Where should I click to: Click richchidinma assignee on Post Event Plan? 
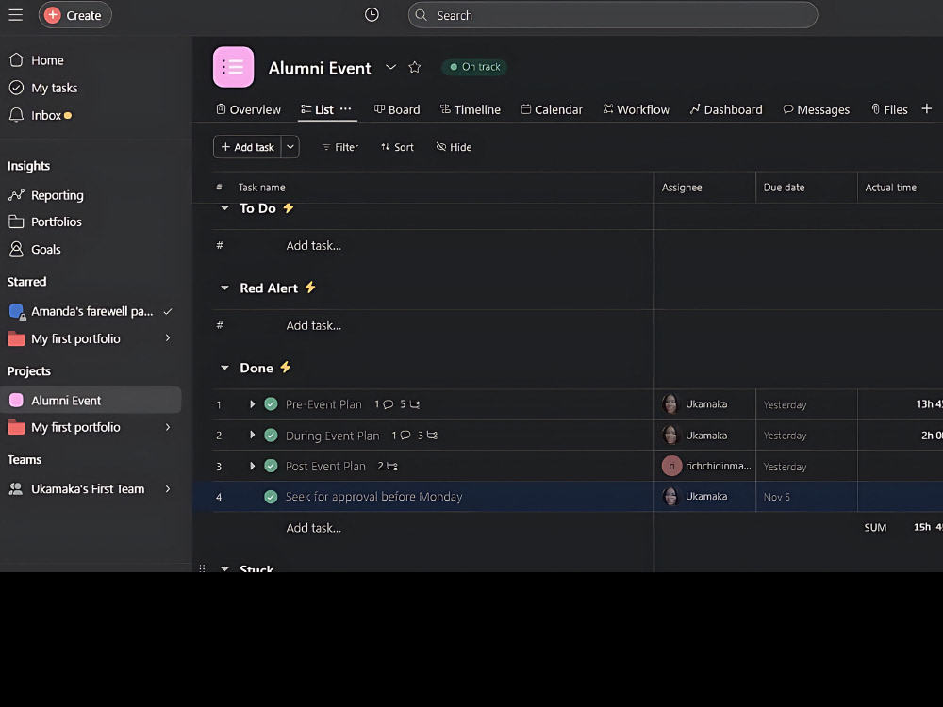[x=706, y=466]
